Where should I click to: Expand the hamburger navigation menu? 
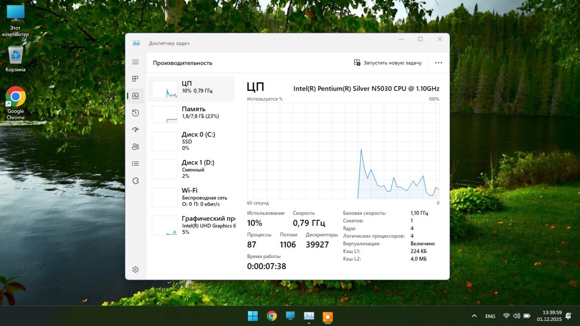135,62
